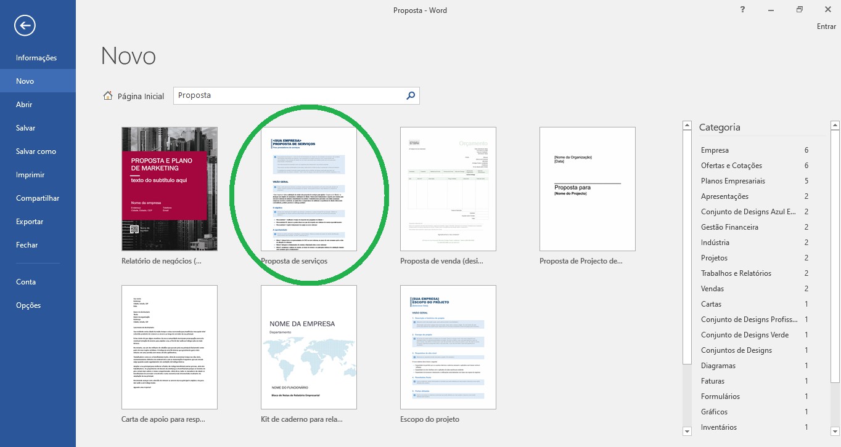Click scroll-up arrow of template list scrollbar
The width and height of the screenshot is (841, 447).
687,126
